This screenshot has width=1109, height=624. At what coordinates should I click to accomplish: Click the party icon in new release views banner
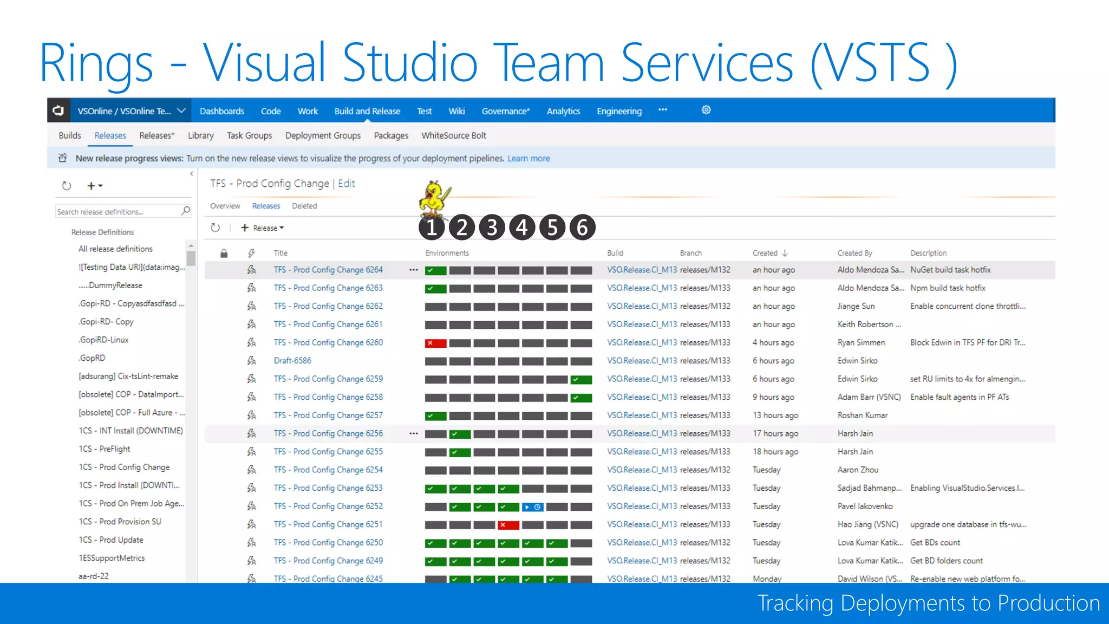point(63,158)
